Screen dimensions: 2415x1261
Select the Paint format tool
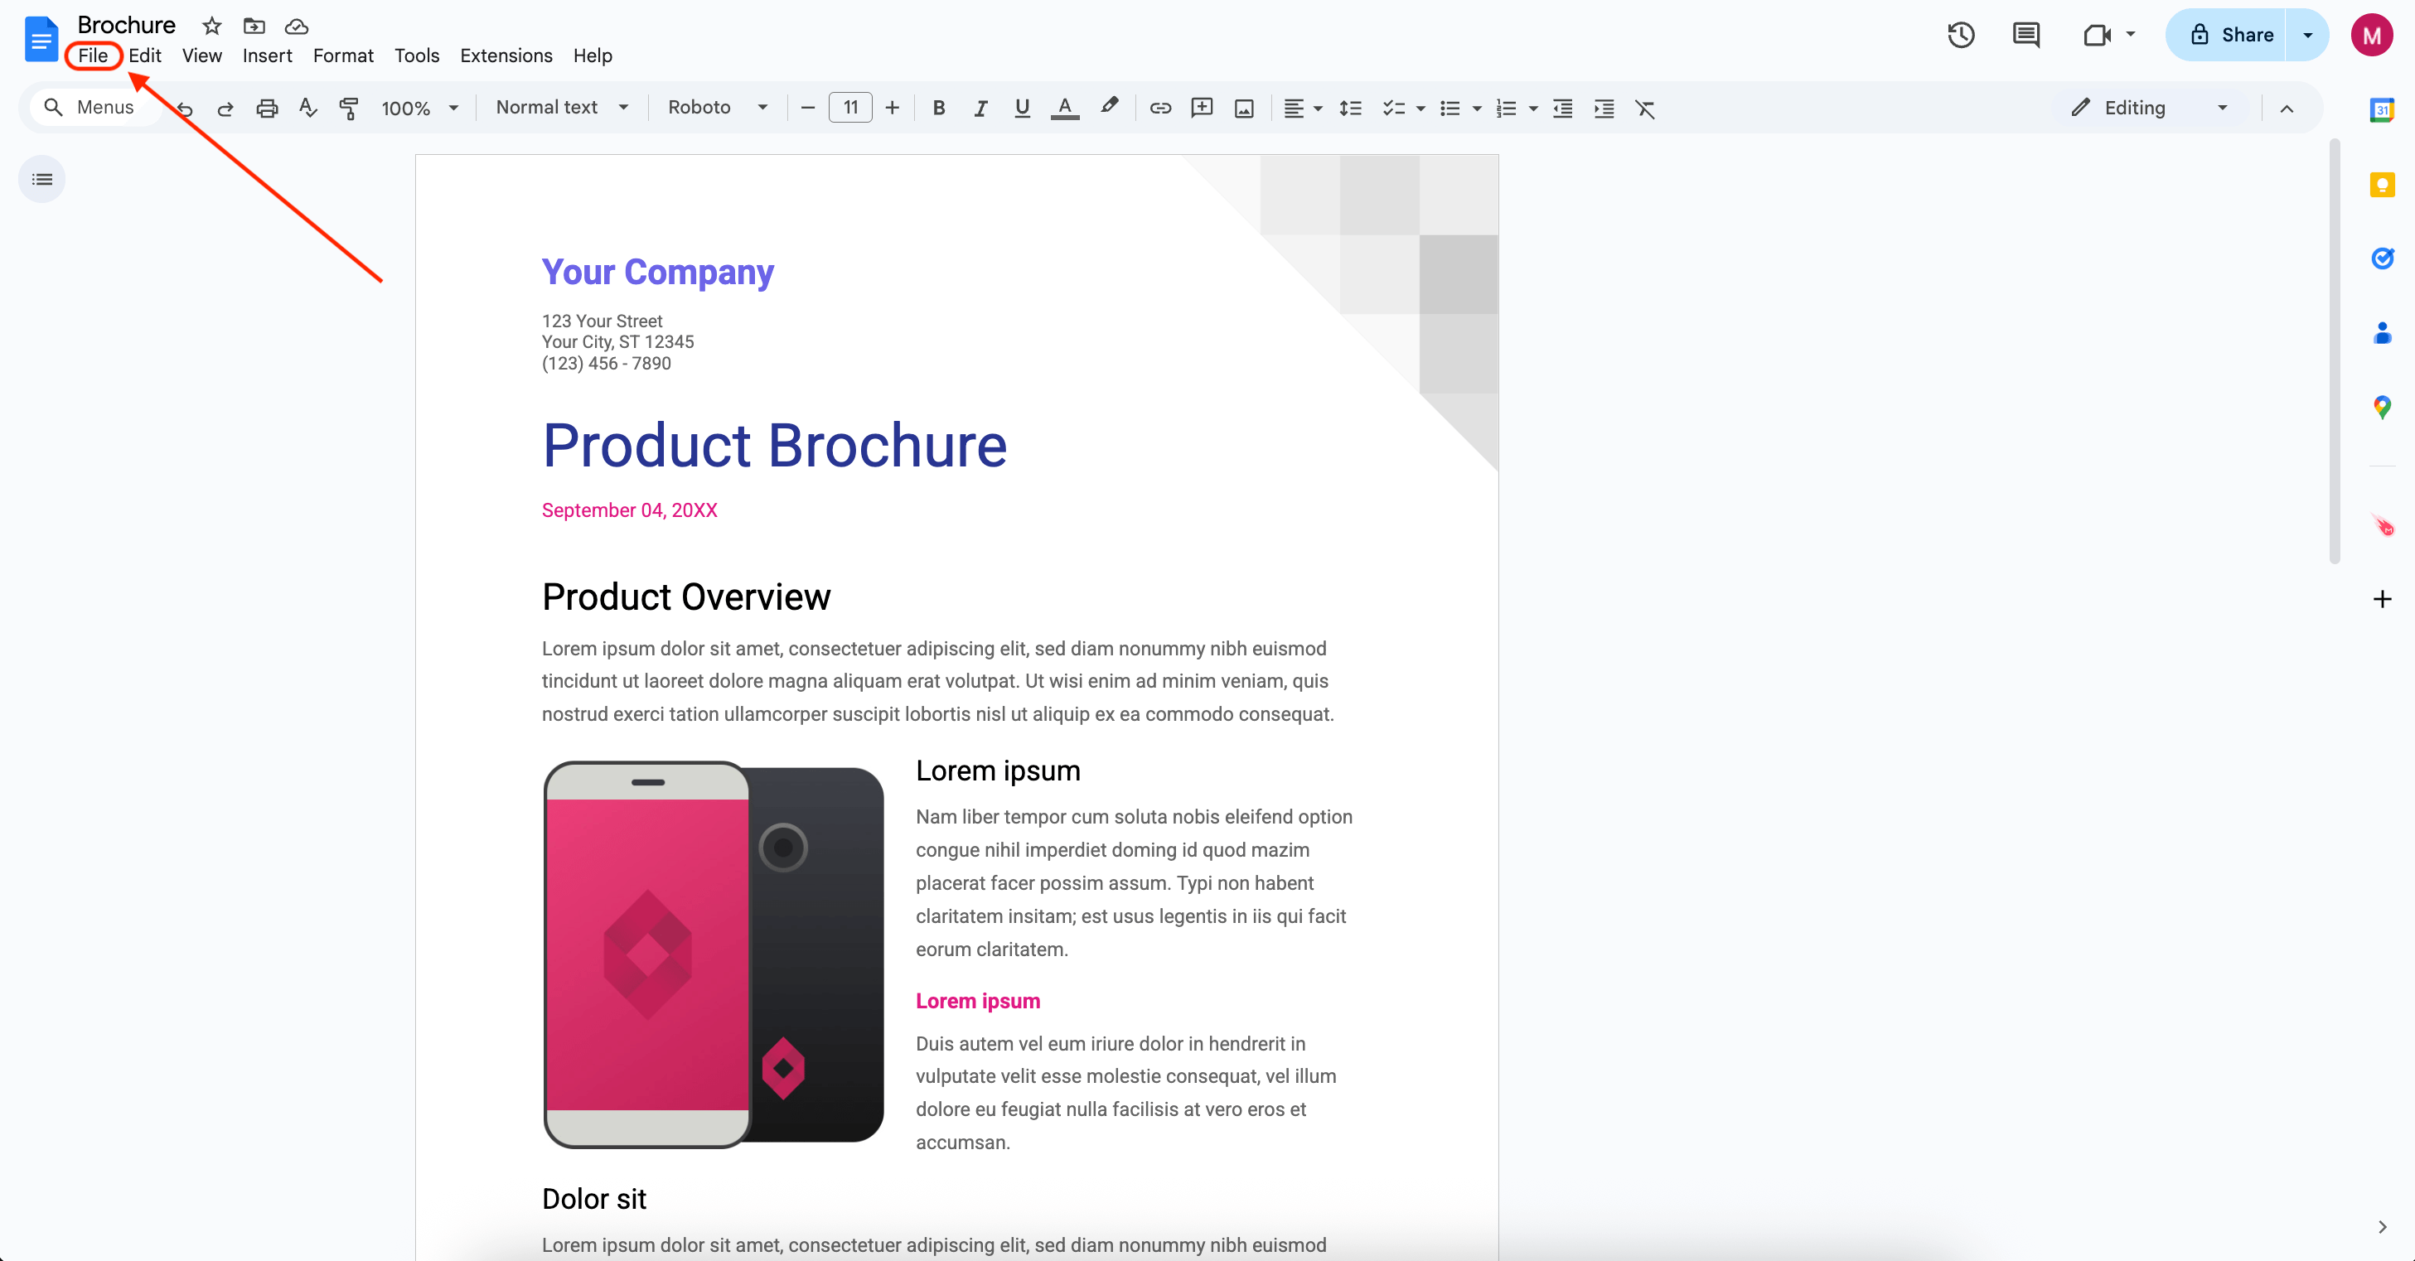(349, 109)
